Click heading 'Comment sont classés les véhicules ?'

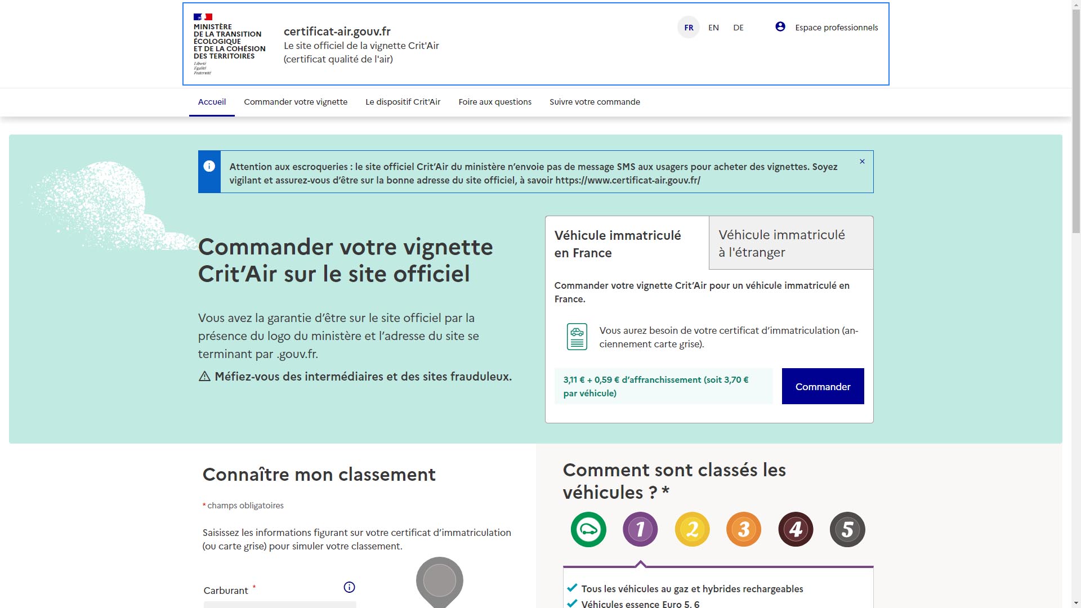(674, 481)
